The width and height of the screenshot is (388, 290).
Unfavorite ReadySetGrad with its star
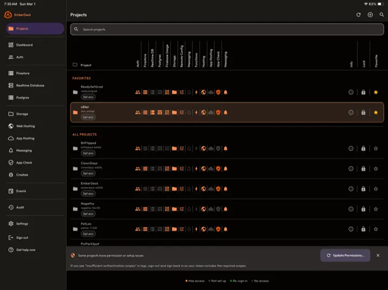(376, 92)
